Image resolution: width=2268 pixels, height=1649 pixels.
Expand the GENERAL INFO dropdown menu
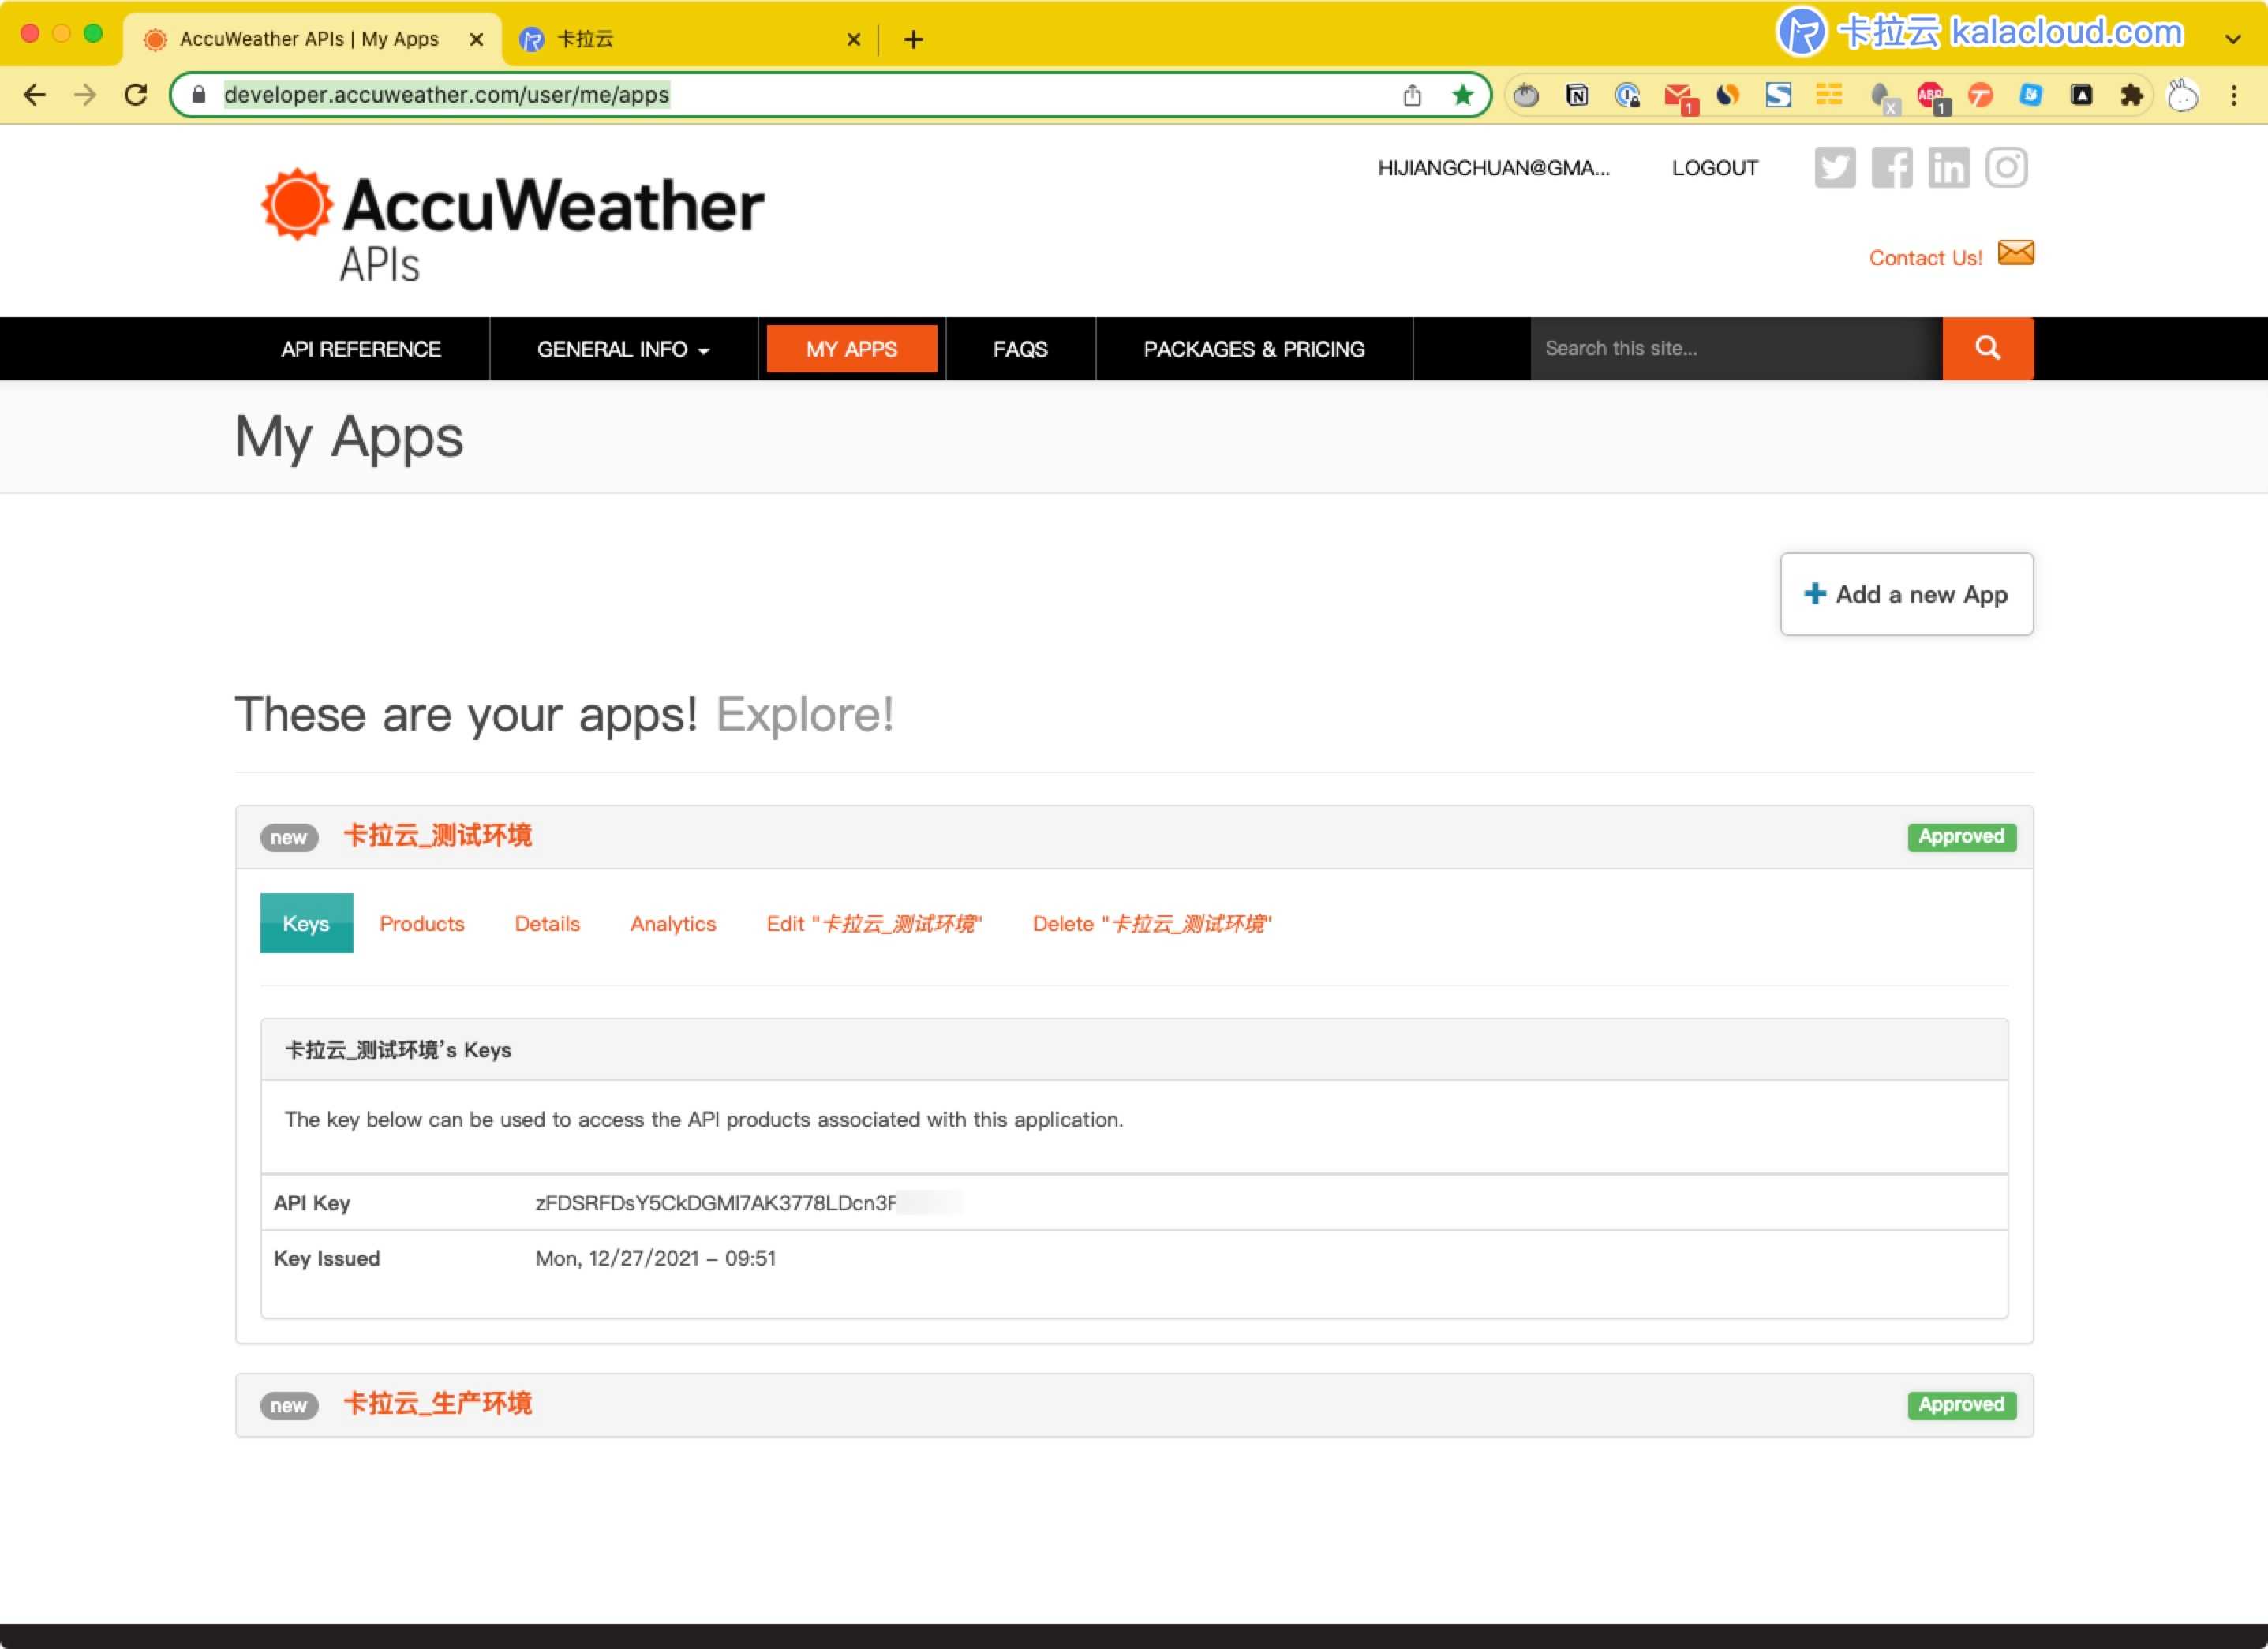point(623,349)
